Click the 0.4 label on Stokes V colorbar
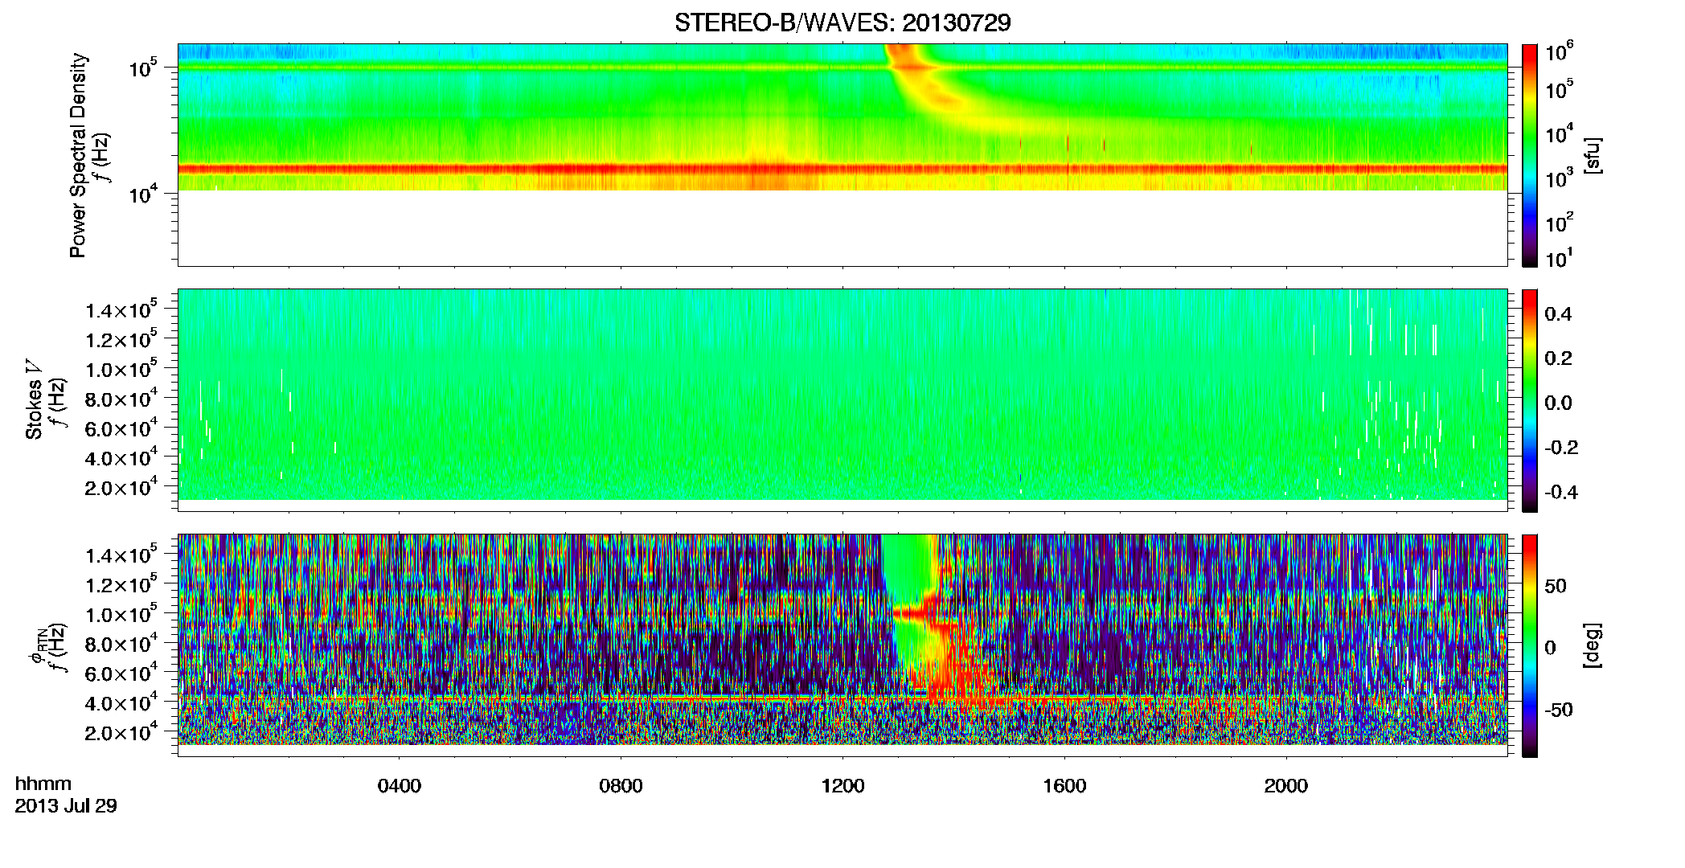The width and height of the screenshot is (1685, 868). (x=1558, y=314)
